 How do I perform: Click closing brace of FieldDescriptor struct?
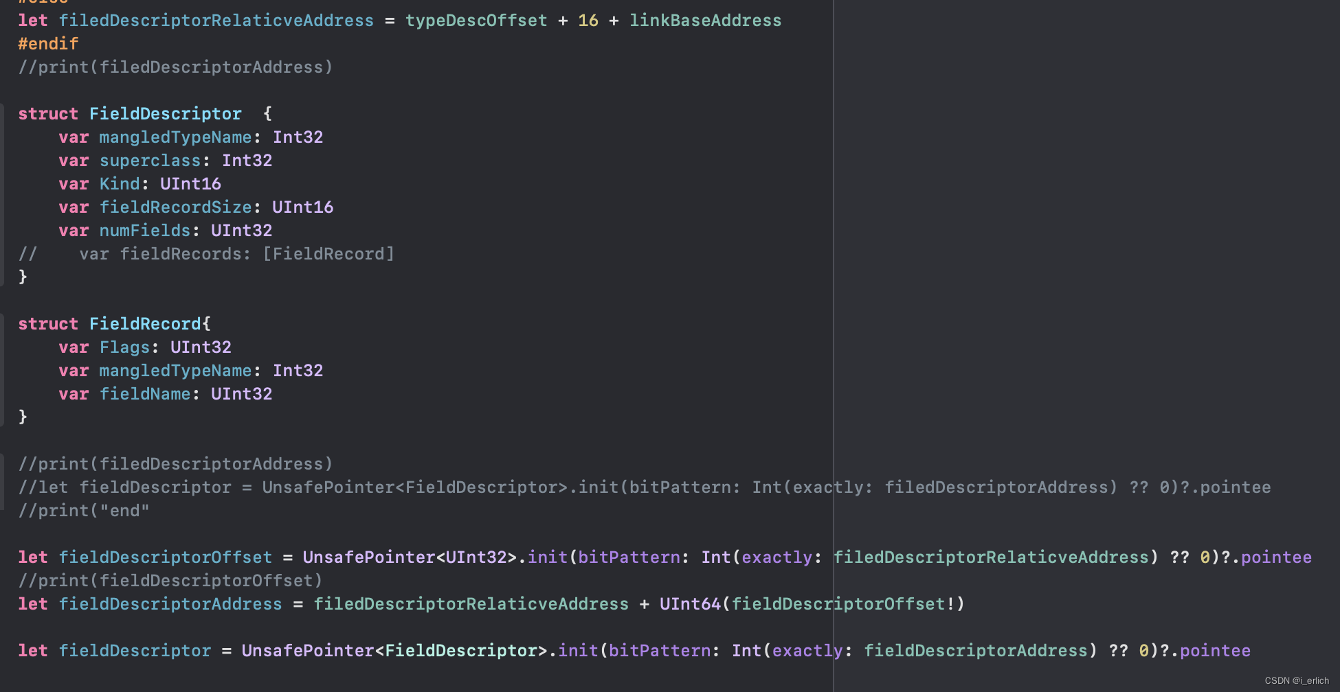coord(23,277)
